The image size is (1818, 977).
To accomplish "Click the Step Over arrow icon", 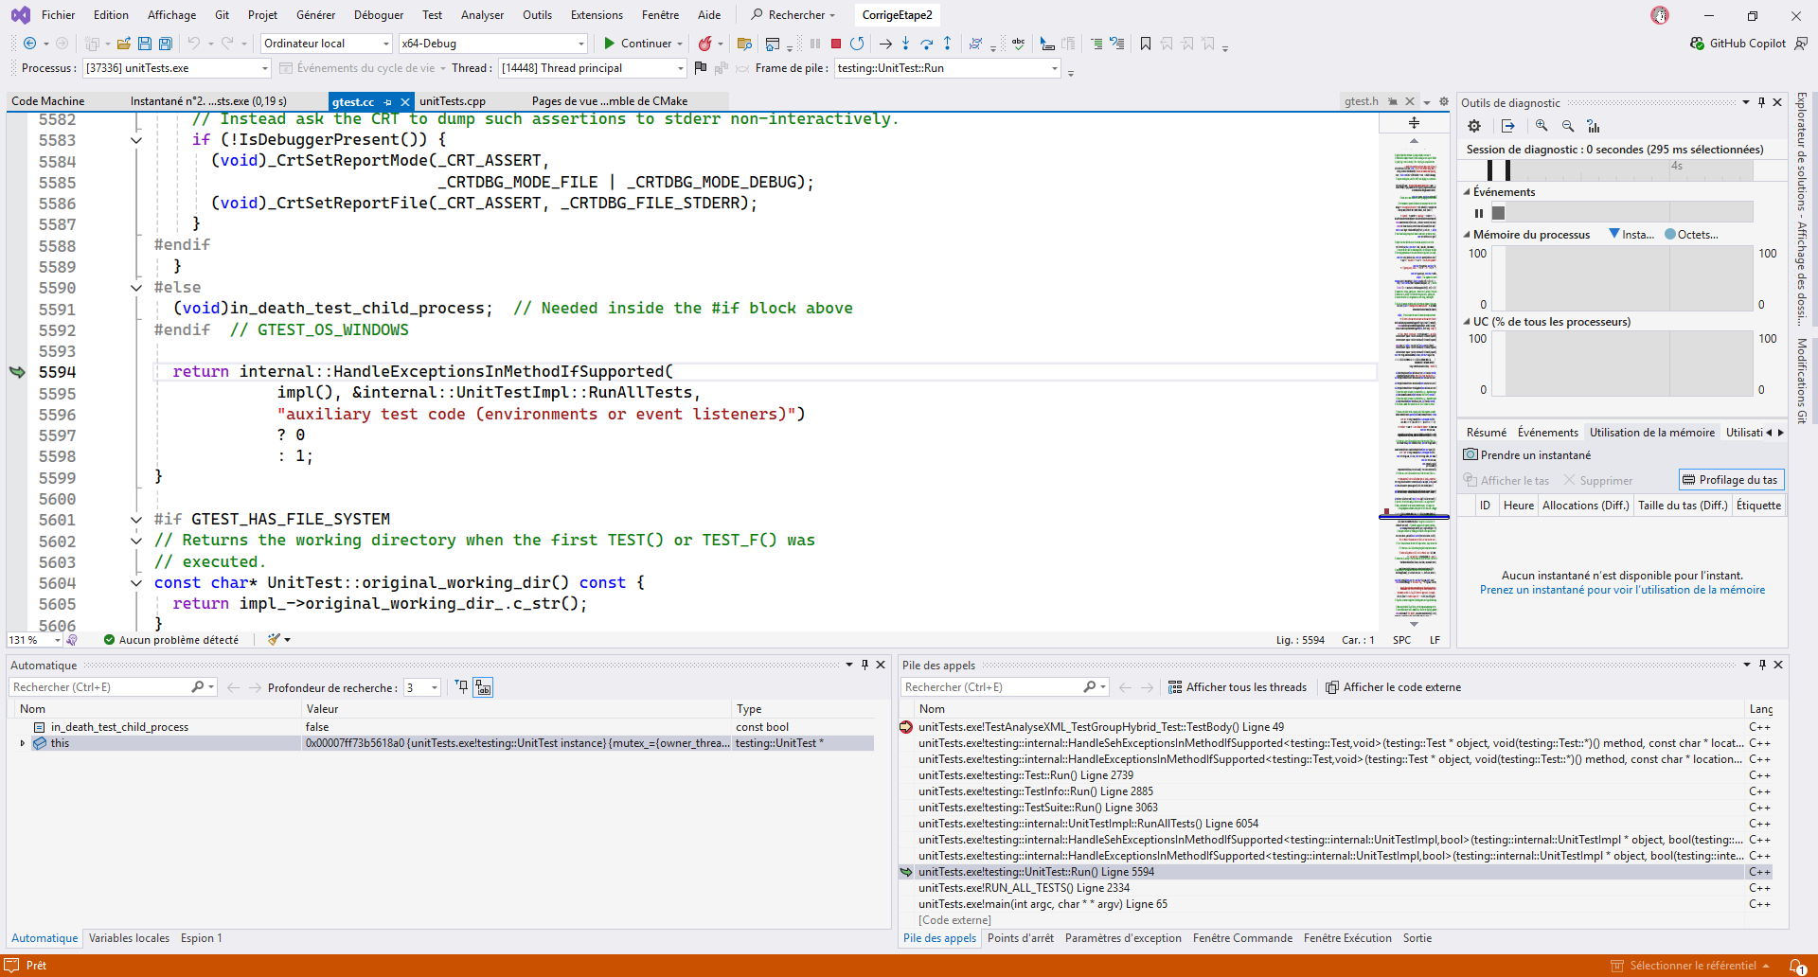I will [x=926, y=44].
